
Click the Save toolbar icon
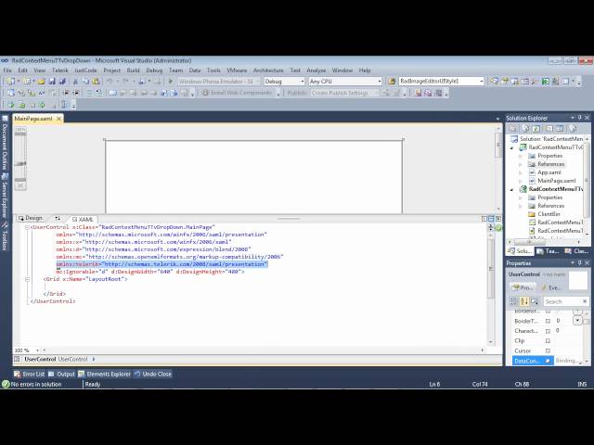(52, 81)
